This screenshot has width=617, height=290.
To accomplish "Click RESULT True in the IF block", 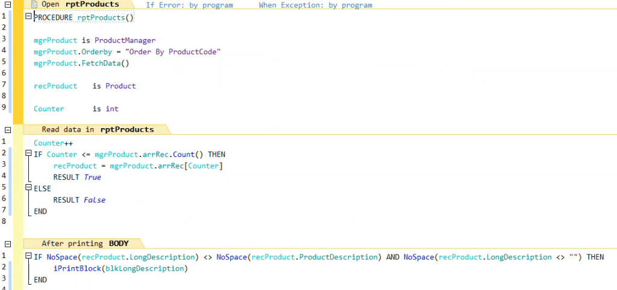I will (77, 177).
